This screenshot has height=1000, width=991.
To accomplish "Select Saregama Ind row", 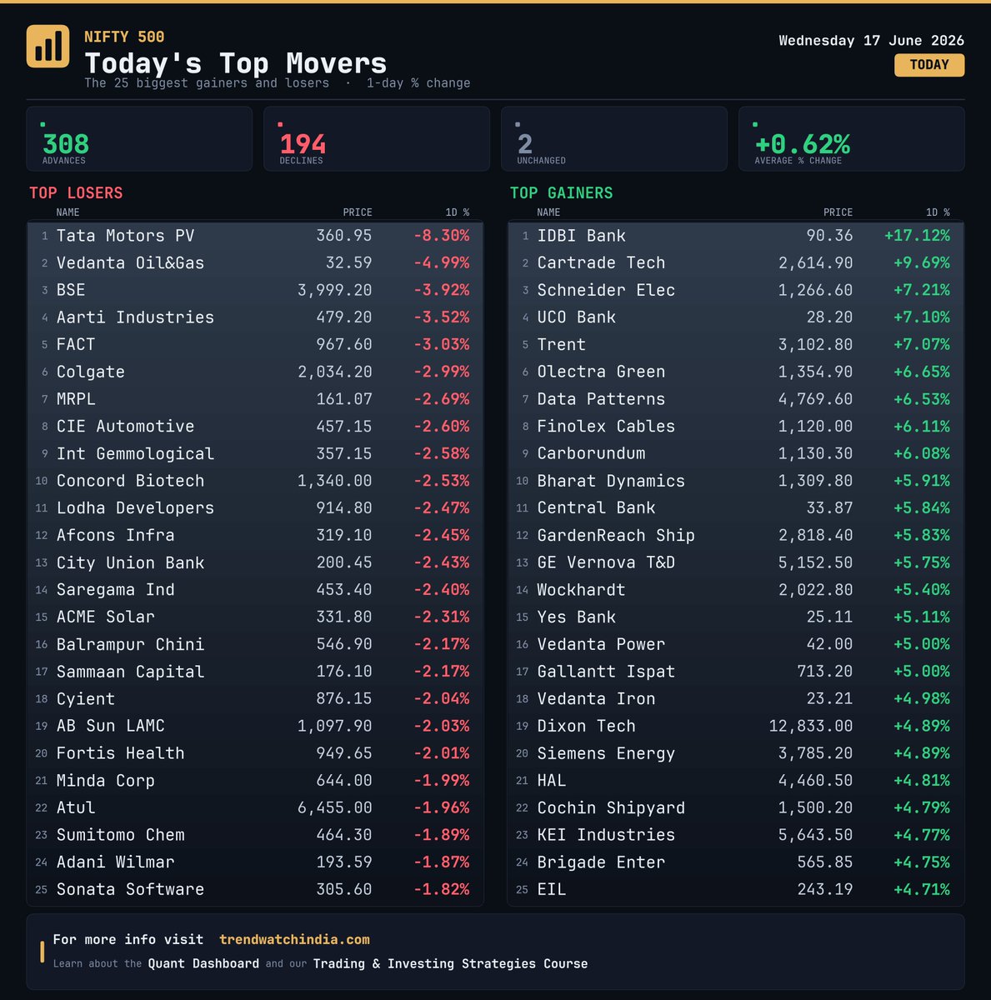I will 255,590.
